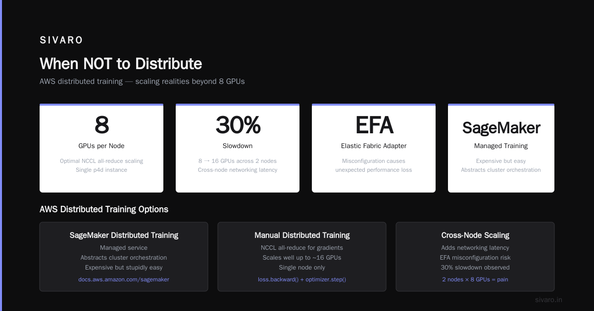Select the 'When NOT to Distribute' heading
This screenshot has width=594, height=311.
pyautogui.click(x=121, y=64)
